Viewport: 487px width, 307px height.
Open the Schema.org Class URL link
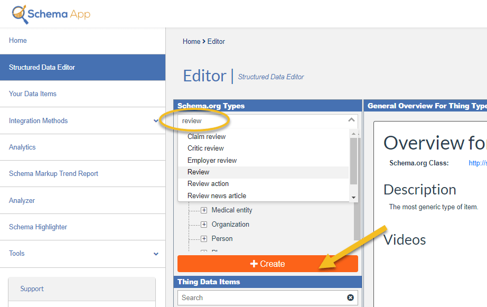(477, 163)
